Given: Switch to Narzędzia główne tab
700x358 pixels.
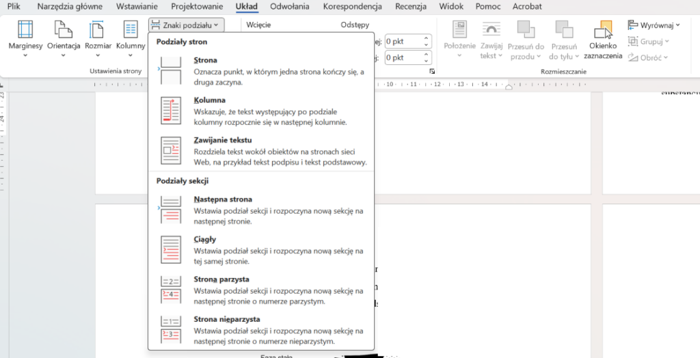Looking at the screenshot, I should pyautogui.click(x=70, y=6).
